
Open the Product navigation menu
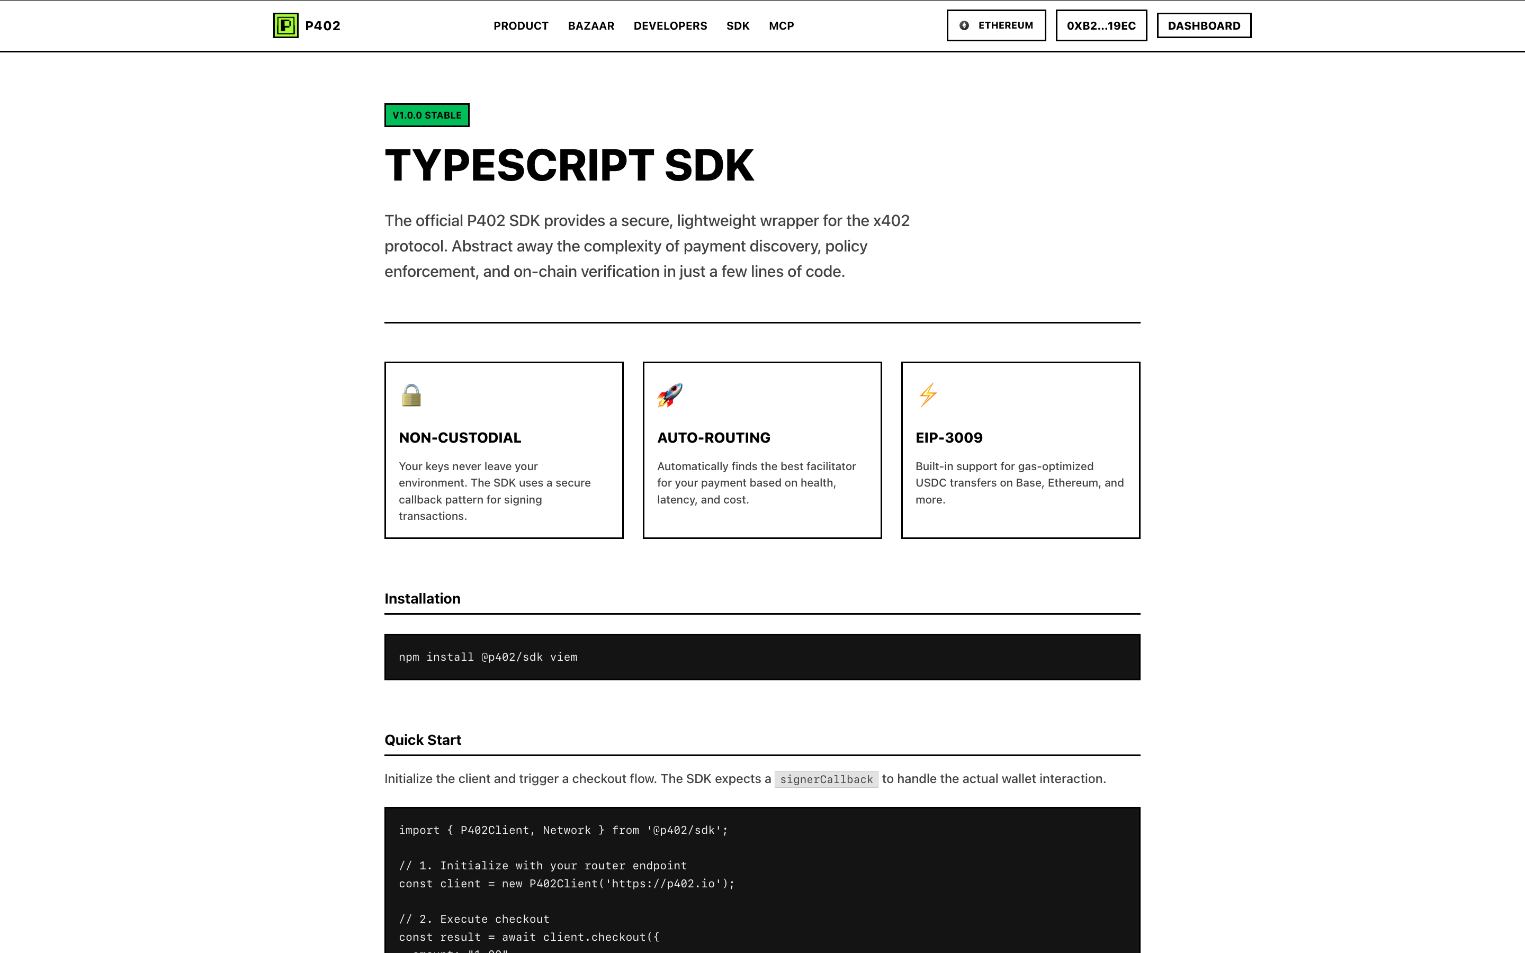click(x=521, y=26)
